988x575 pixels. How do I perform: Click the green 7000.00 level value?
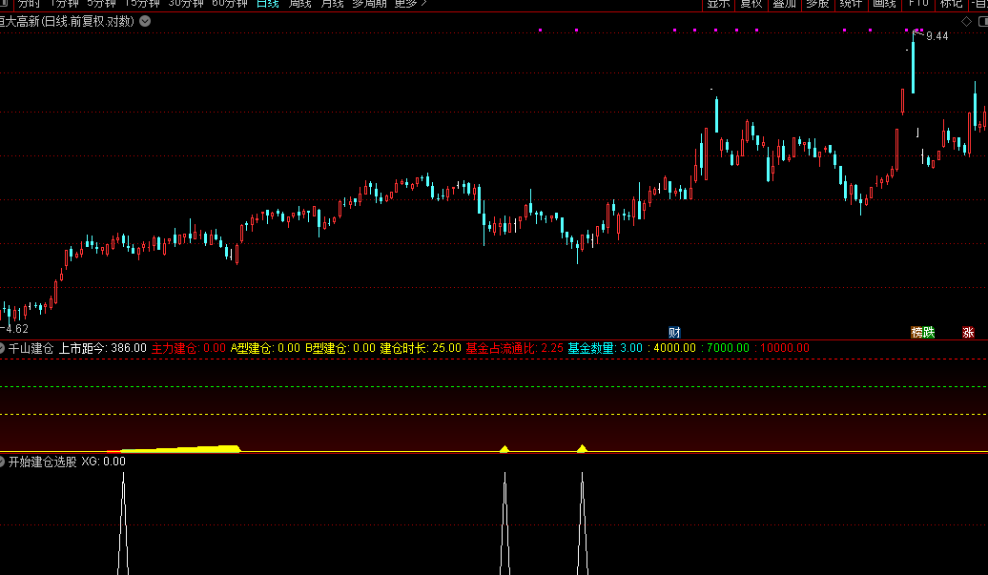point(729,348)
